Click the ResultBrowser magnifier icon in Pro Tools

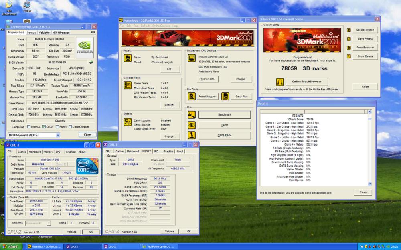click(192, 96)
